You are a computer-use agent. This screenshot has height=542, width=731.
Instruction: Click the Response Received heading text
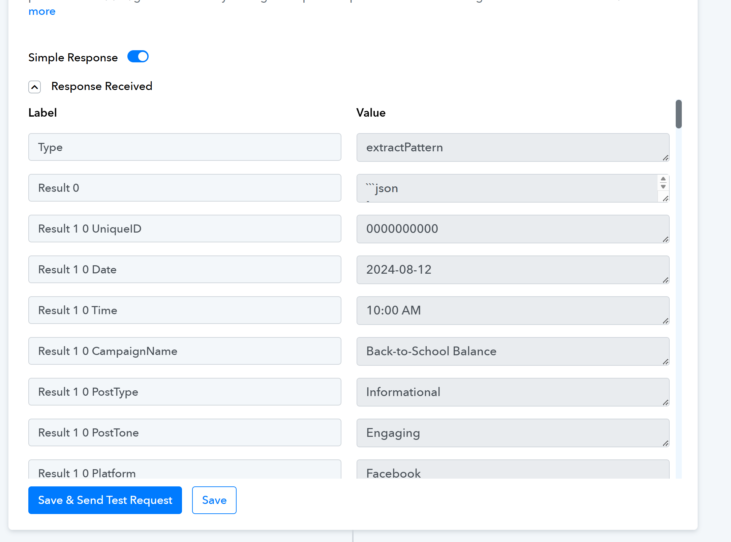click(x=102, y=87)
